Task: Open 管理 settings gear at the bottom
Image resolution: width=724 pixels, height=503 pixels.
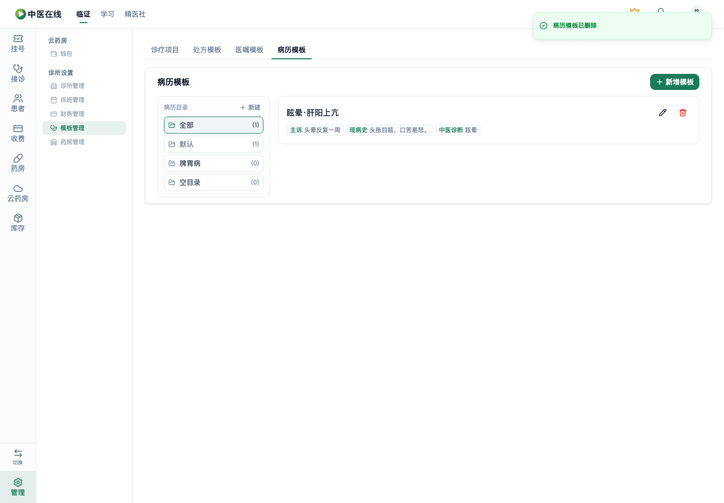Action: click(x=18, y=487)
